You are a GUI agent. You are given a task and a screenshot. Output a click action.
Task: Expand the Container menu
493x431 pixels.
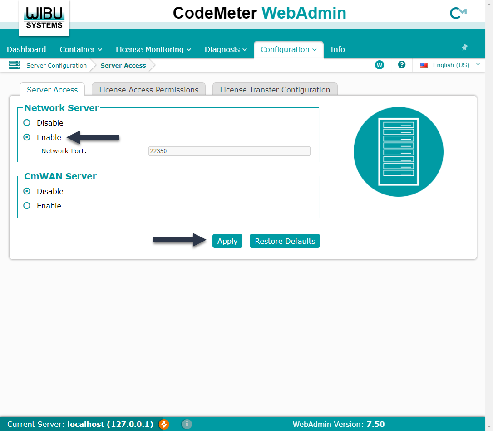point(81,49)
